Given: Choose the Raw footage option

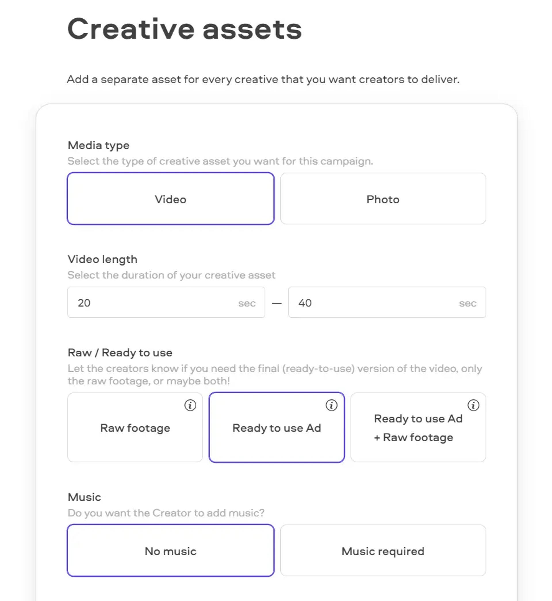Looking at the screenshot, I should click(135, 427).
